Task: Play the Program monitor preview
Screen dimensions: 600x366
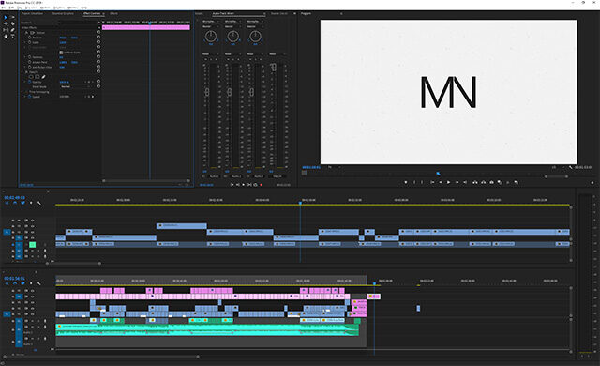Action: [x=448, y=182]
